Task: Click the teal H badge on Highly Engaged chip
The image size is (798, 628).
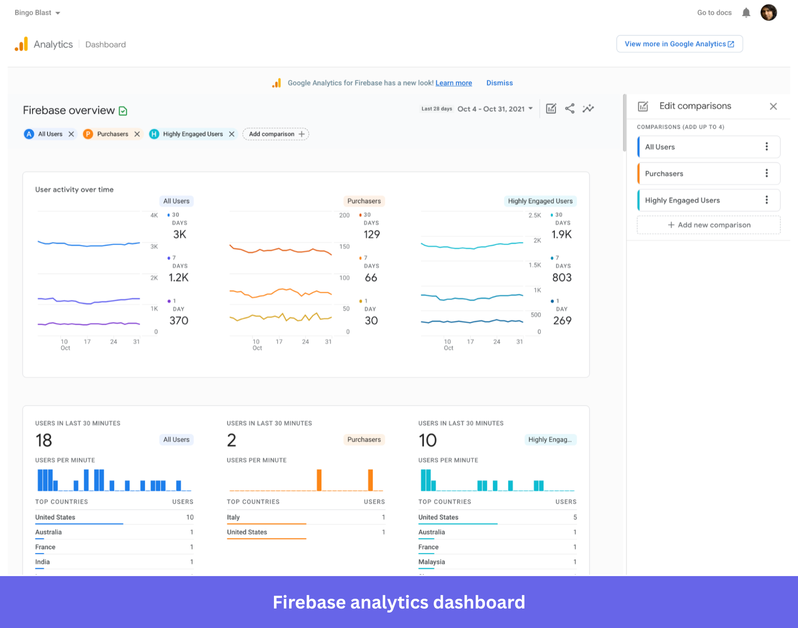Action: pos(154,134)
